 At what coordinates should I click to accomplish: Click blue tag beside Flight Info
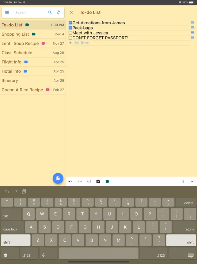point(26,62)
